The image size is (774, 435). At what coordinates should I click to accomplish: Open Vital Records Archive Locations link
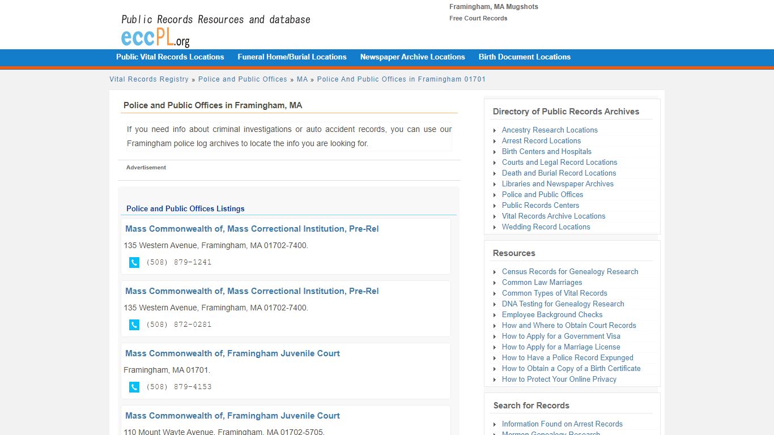coord(554,216)
